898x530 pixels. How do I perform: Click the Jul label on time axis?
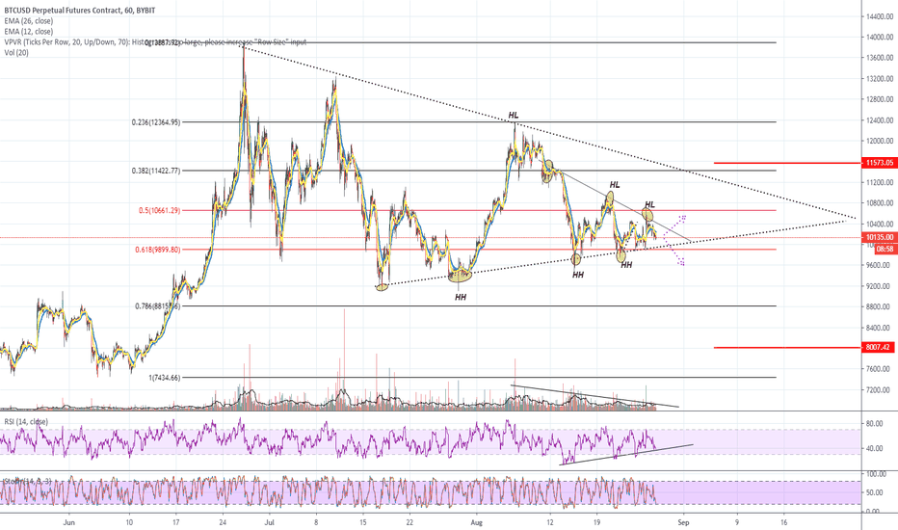coord(270,522)
